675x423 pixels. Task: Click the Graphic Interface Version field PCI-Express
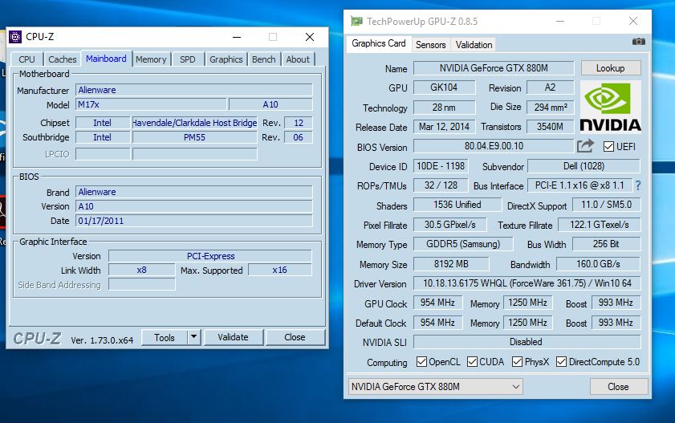coord(210,256)
